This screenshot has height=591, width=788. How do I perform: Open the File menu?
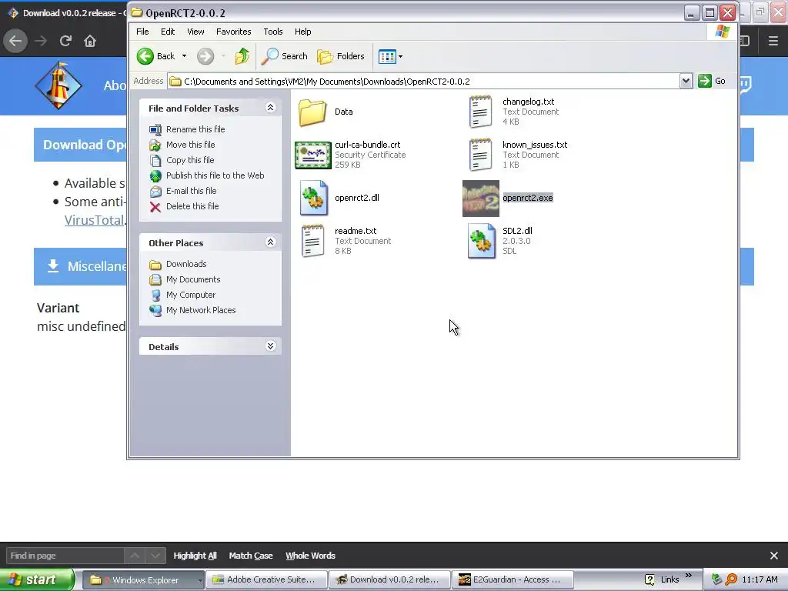click(142, 32)
